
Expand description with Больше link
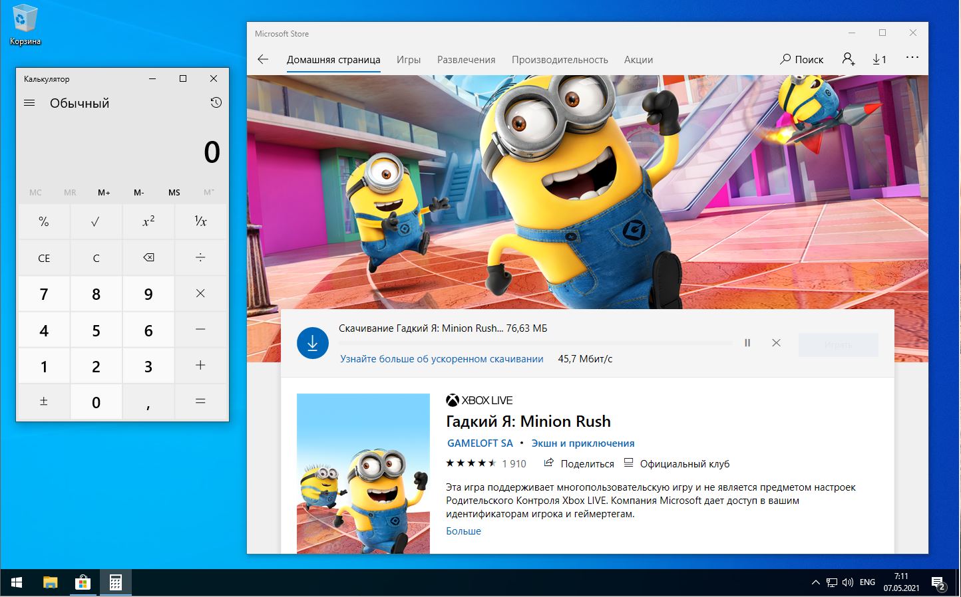tap(463, 531)
